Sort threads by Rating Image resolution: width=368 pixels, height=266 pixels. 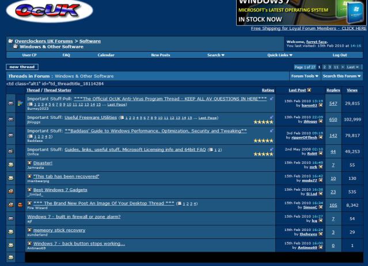tap(268, 90)
